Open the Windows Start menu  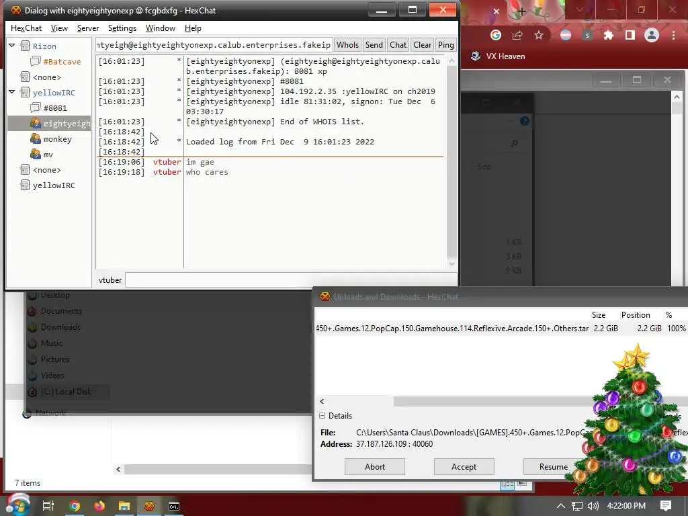coord(18,506)
